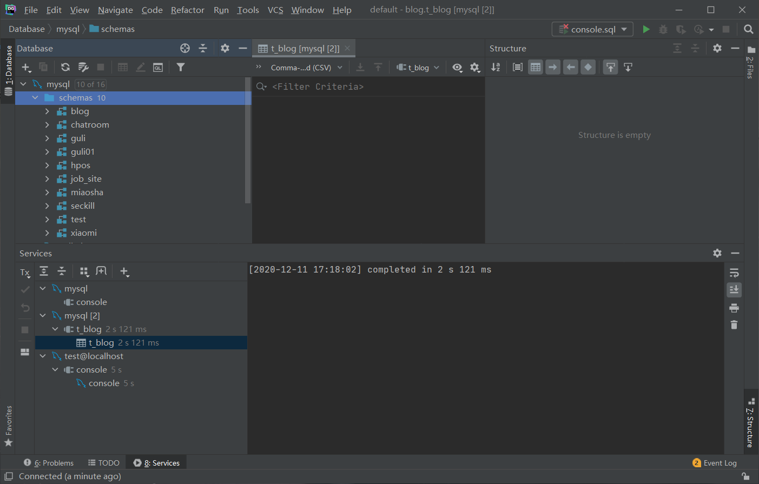Click Sort Alphabetically in Structure toolbar

pos(496,67)
